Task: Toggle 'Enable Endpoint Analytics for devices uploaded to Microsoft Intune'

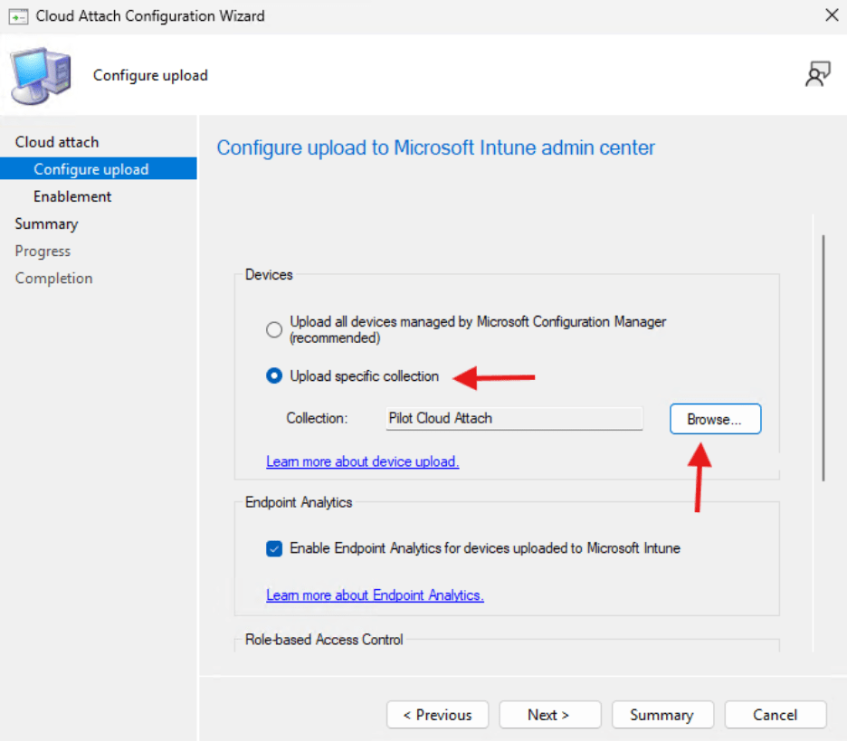Action: tap(274, 548)
